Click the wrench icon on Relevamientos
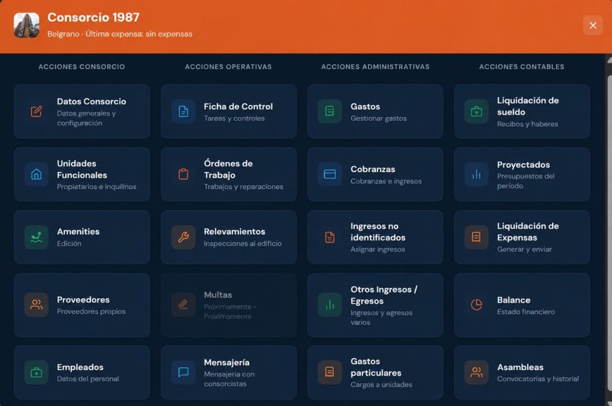The image size is (612, 406). (x=183, y=237)
